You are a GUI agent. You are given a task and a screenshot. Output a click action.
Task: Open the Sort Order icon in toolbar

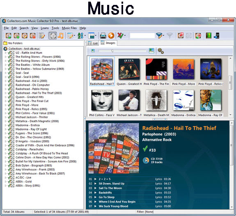tap(80, 36)
